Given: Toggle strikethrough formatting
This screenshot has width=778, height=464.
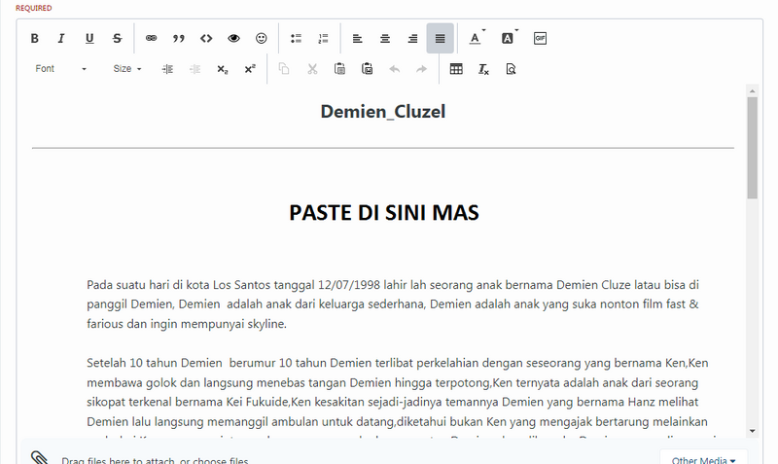Looking at the screenshot, I should (x=117, y=38).
